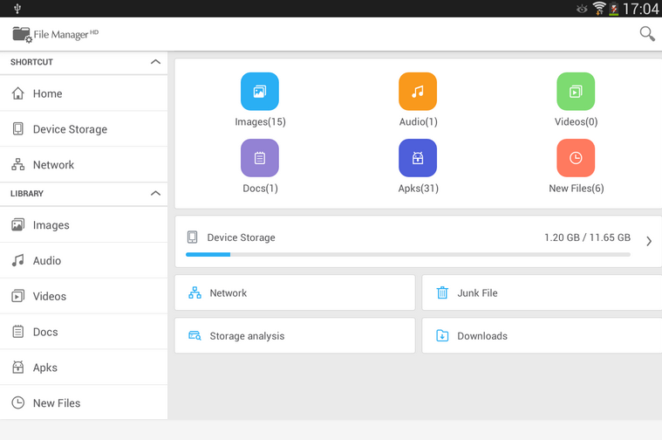Open the orange Audio category icon
Screen dimensions: 662x440
[418, 92]
